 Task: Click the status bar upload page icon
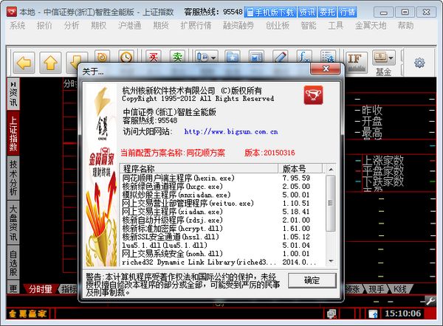(373, 314)
